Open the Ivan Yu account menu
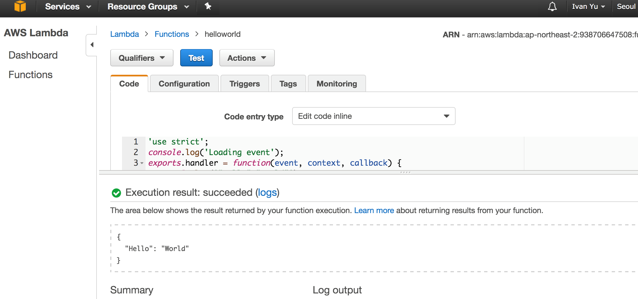638x299 pixels. click(588, 6)
